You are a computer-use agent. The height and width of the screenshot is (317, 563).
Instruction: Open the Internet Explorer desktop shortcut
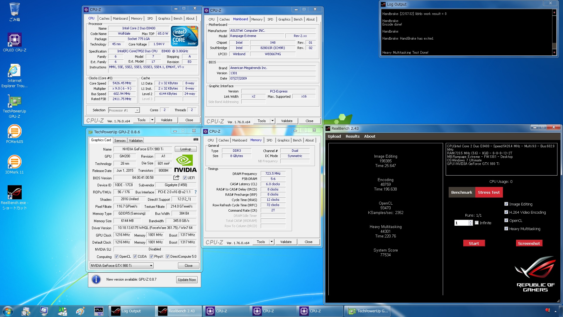click(x=14, y=76)
